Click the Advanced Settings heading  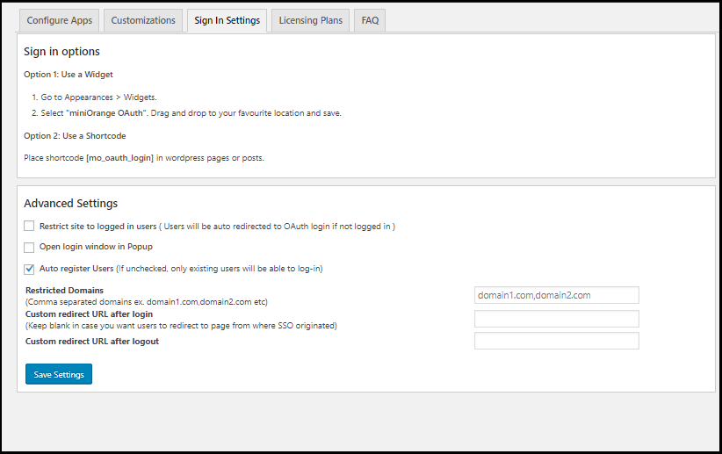point(70,204)
